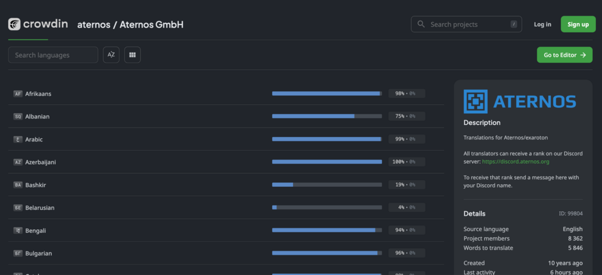Click the aternos / Aternos GmbH breadcrumb

(130, 24)
